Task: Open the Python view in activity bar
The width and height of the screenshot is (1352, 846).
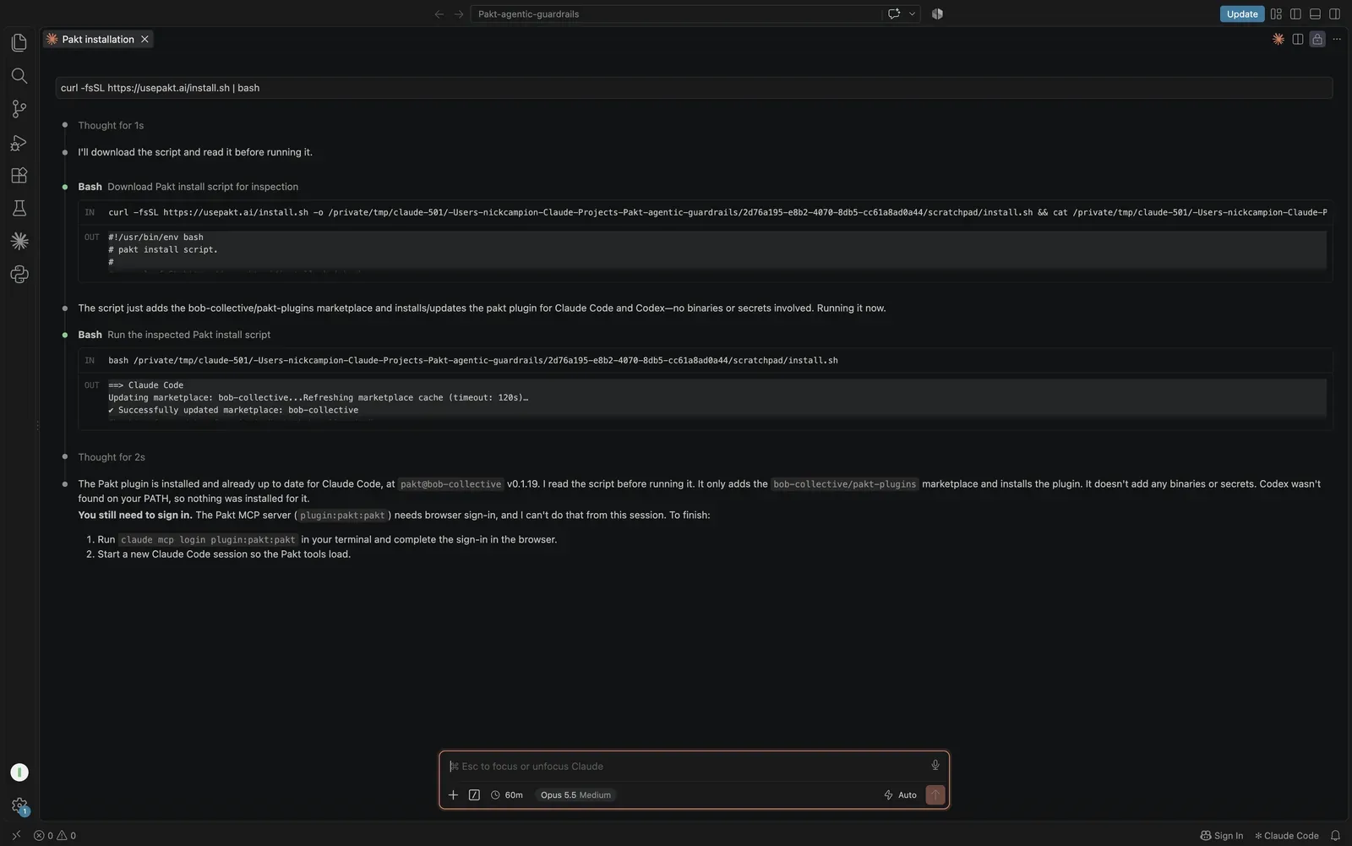Action: point(19,274)
